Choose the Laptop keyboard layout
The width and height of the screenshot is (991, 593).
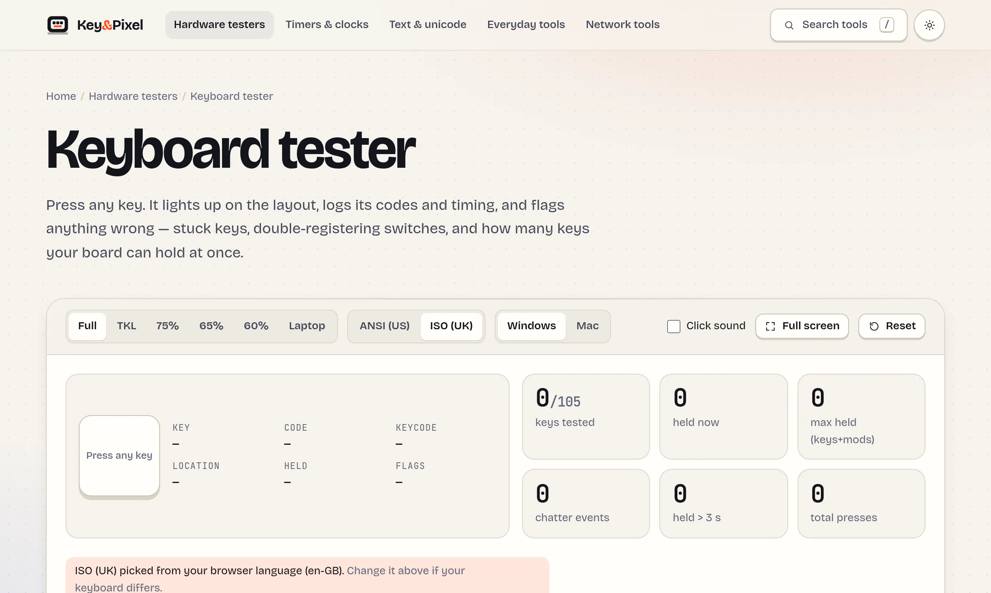tap(307, 326)
